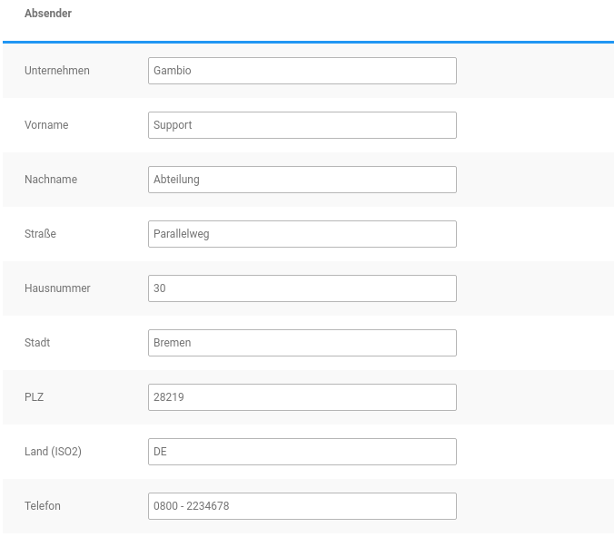Click the Absender section heading
The height and width of the screenshot is (537, 614).
[48, 14]
